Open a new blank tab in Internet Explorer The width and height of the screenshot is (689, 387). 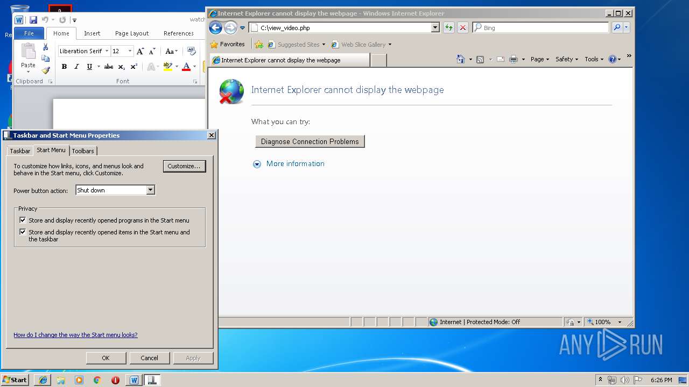click(x=378, y=60)
